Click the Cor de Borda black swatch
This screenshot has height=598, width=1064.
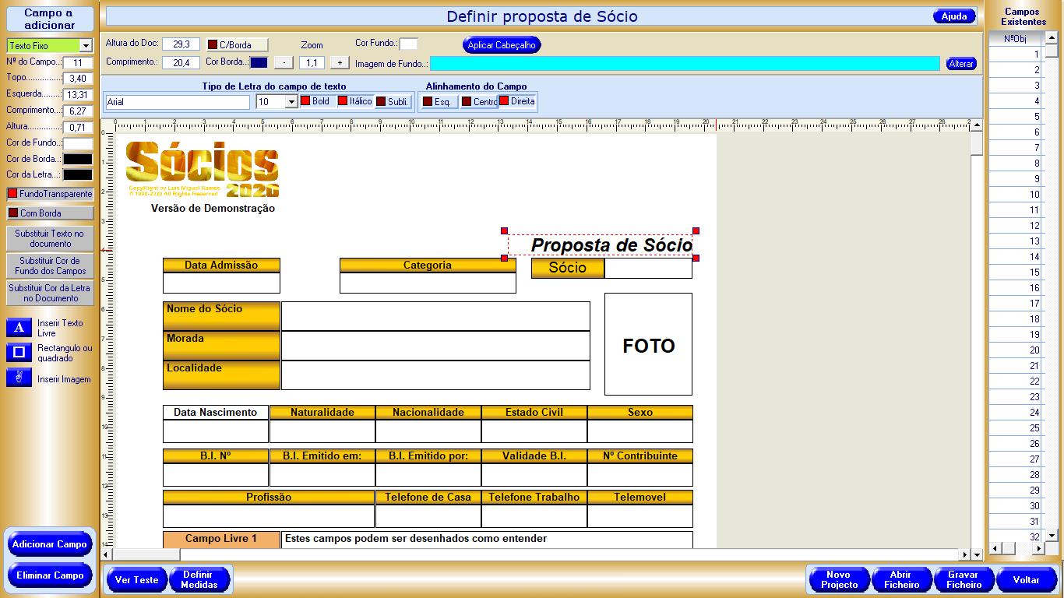[x=78, y=159]
